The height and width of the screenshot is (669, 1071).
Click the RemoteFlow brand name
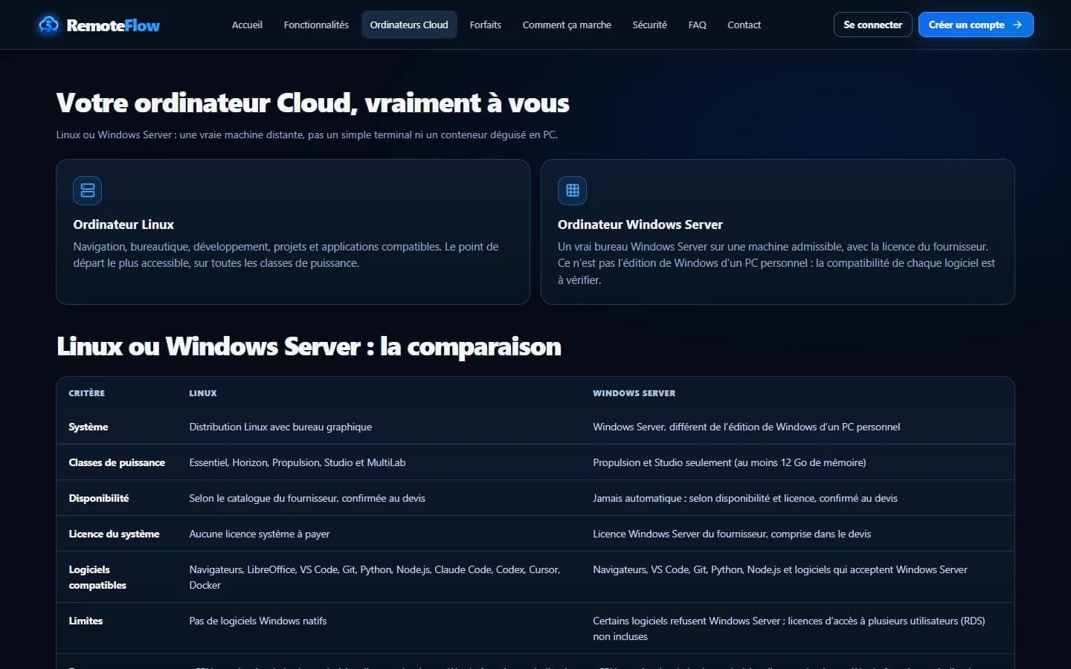[113, 25]
